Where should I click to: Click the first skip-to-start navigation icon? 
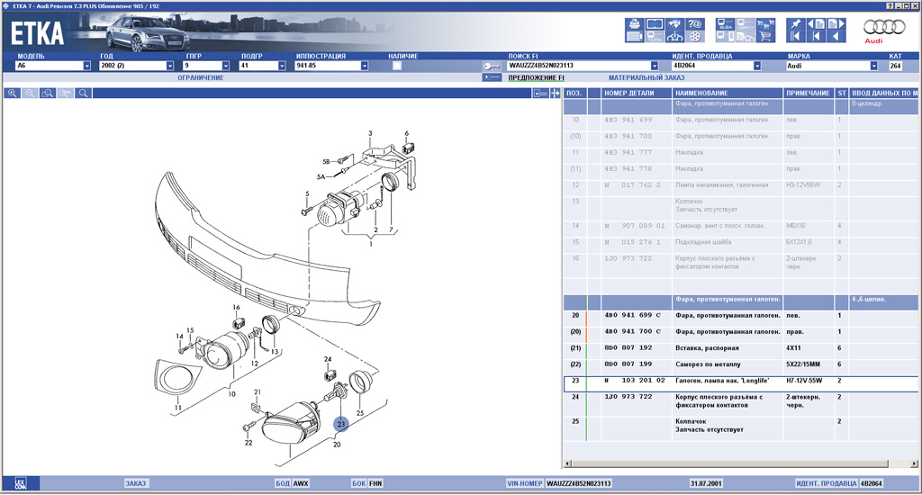pos(796,36)
